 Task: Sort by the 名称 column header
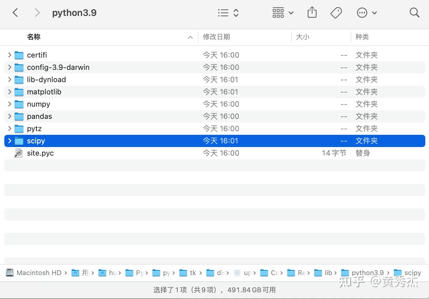pos(34,37)
